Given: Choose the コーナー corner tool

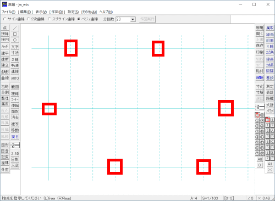Looking at the screenshot, I should (15, 99).
